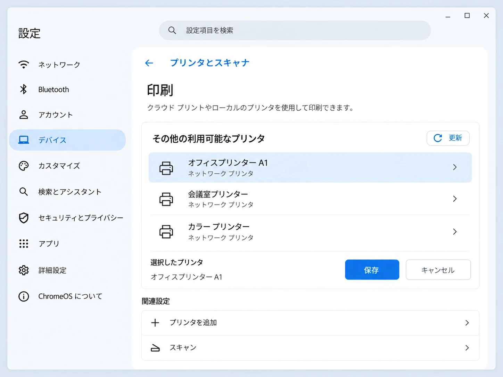Click the Bluetooth symbol in the sidebar
503x377 pixels.
point(24,90)
